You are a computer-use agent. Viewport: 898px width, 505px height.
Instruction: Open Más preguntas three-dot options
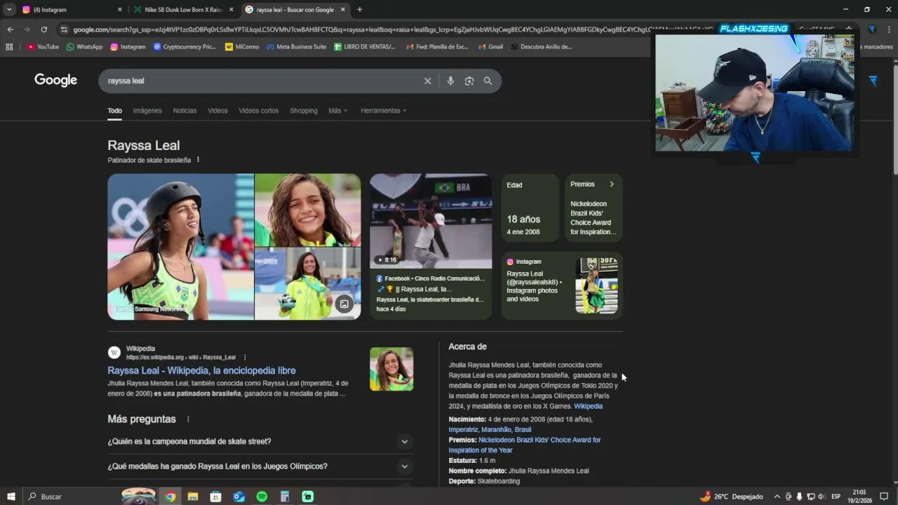point(188,419)
